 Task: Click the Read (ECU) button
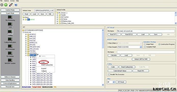pyautogui.click(x=129, y=34)
